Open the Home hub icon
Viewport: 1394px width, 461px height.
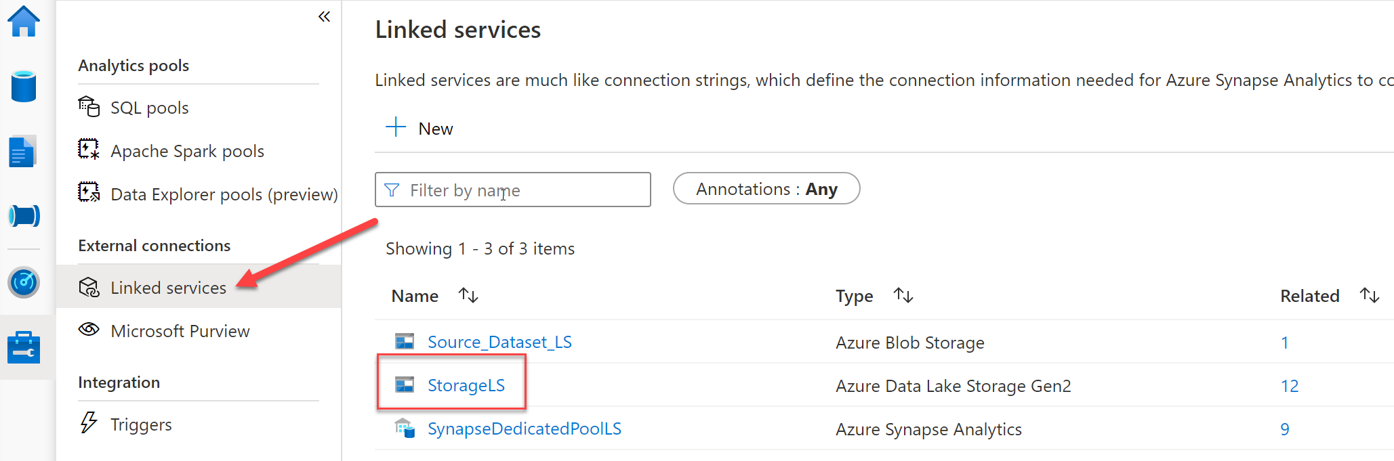(x=24, y=22)
